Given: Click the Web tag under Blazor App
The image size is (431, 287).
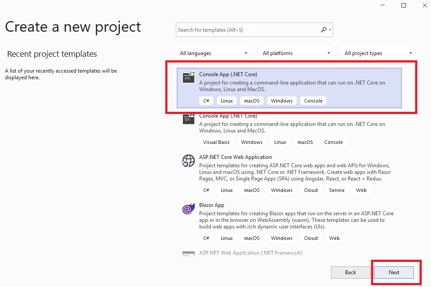Looking at the screenshot, I should click(x=334, y=238).
